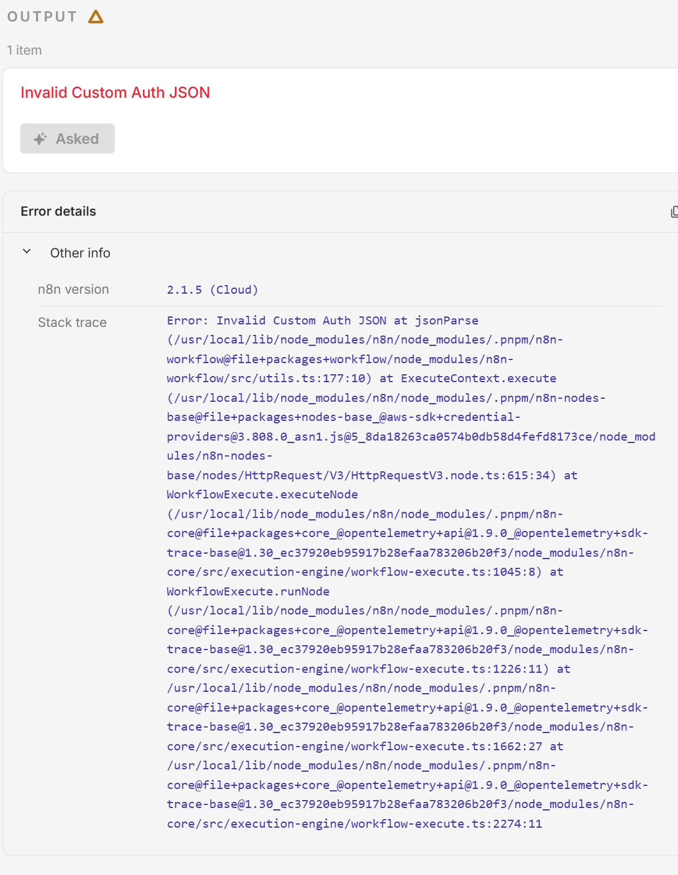Click the sparkle icon on the Asked button

[41, 139]
